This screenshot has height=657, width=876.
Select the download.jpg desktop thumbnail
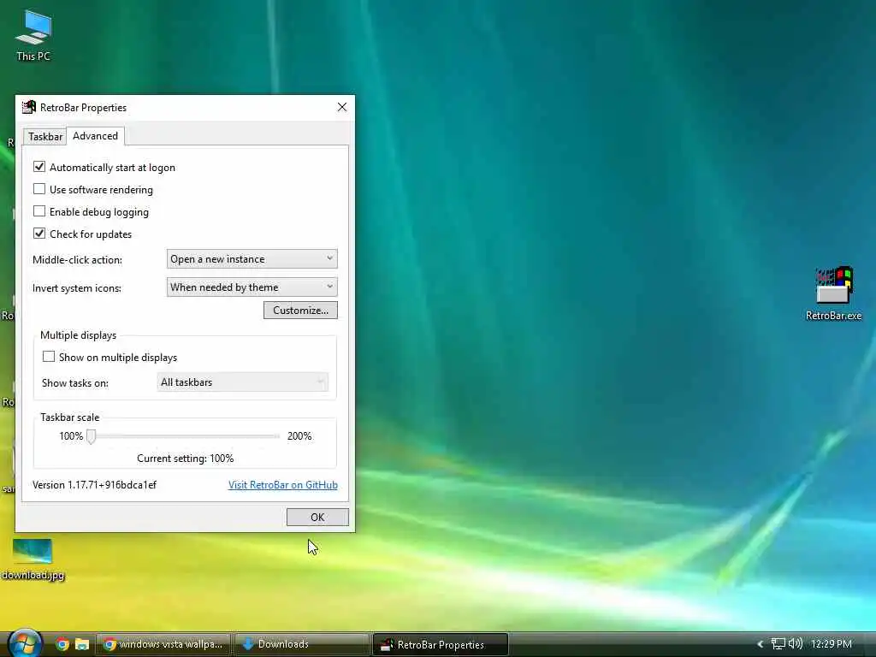(33, 559)
